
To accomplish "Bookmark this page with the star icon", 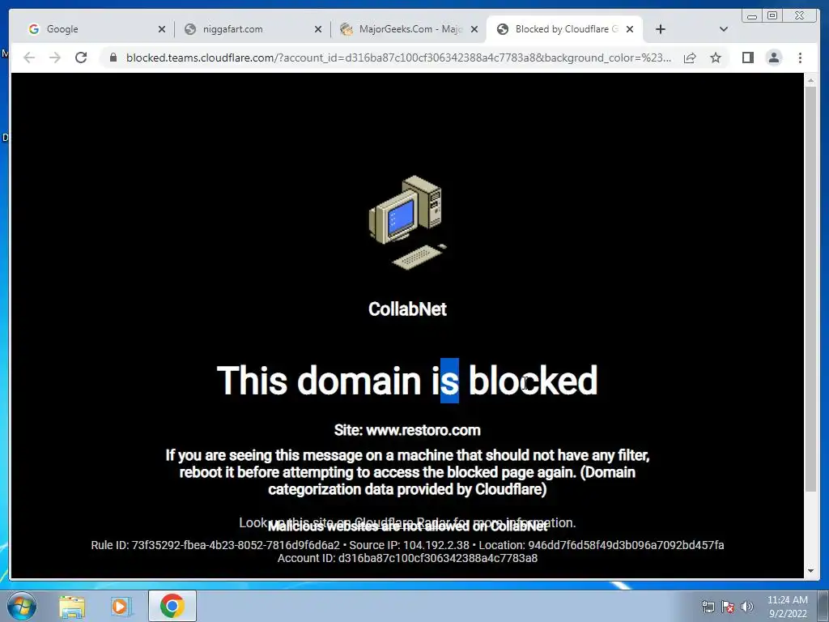I will (x=716, y=58).
